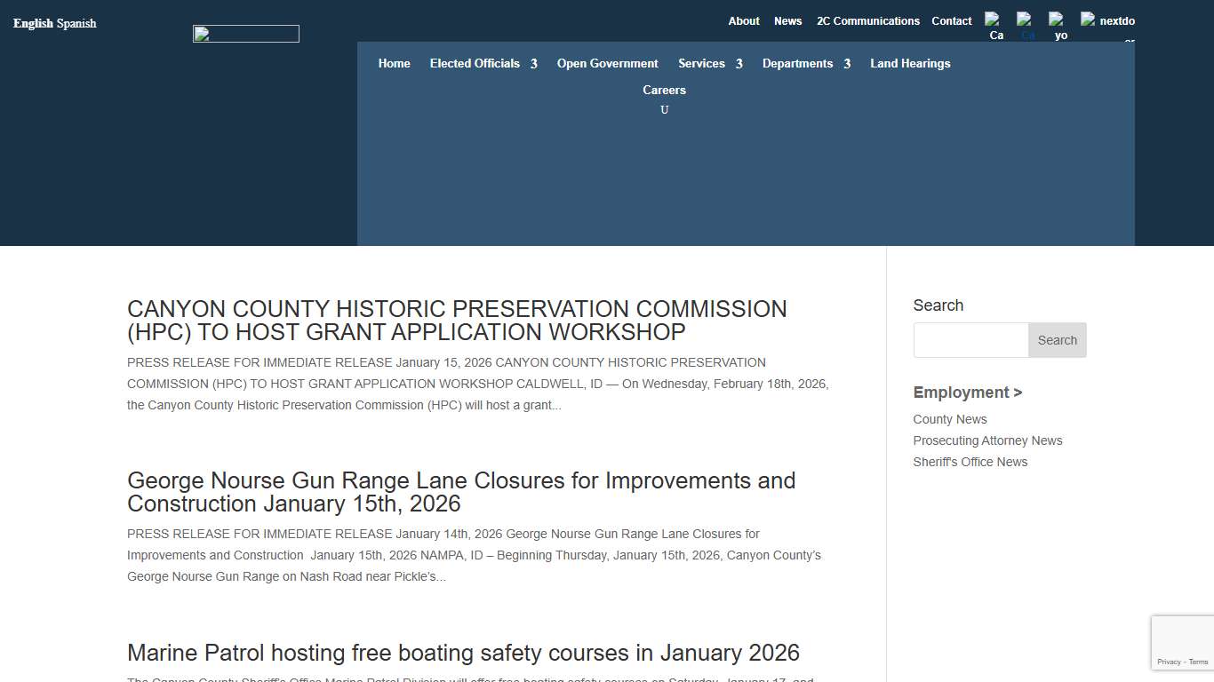Image resolution: width=1214 pixels, height=682 pixels.
Task: Click the reCAPTCHA badge
Action: (x=1182, y=643)
